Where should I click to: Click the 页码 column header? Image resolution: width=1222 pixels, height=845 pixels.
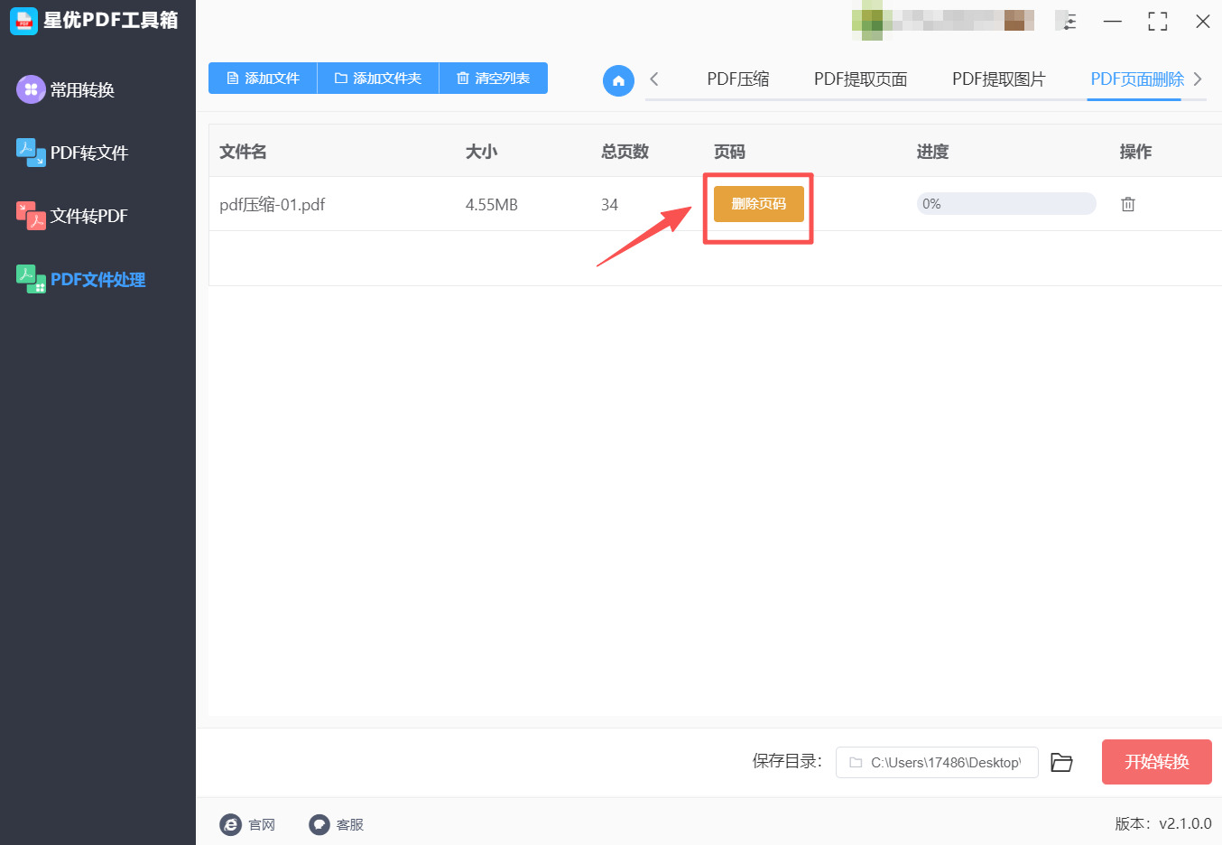click(x=729, y=152)
